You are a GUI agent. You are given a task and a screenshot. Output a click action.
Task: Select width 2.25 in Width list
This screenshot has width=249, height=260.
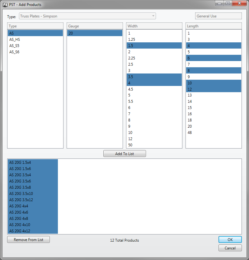(132, 58)
